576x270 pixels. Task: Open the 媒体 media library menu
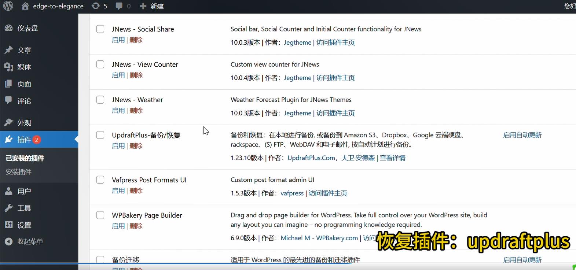pos(24,67)
